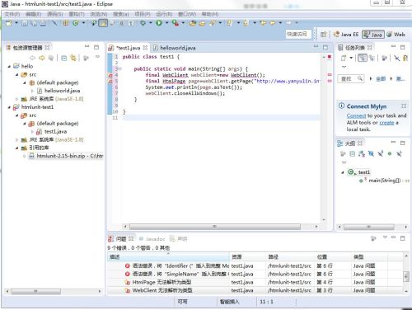Click the green Run button in toolbar

click(159, 23)
